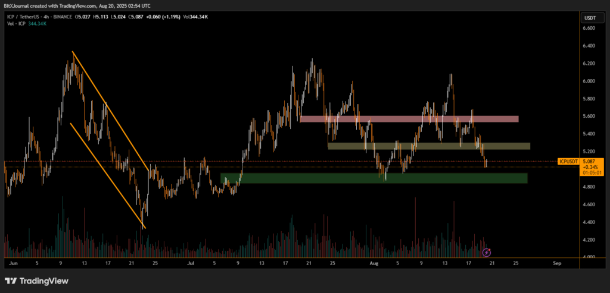Select the olive mid-range zone rectangle
Image resolution: width=610 pixels, height=293 pixels.
[x=429, y=146]
